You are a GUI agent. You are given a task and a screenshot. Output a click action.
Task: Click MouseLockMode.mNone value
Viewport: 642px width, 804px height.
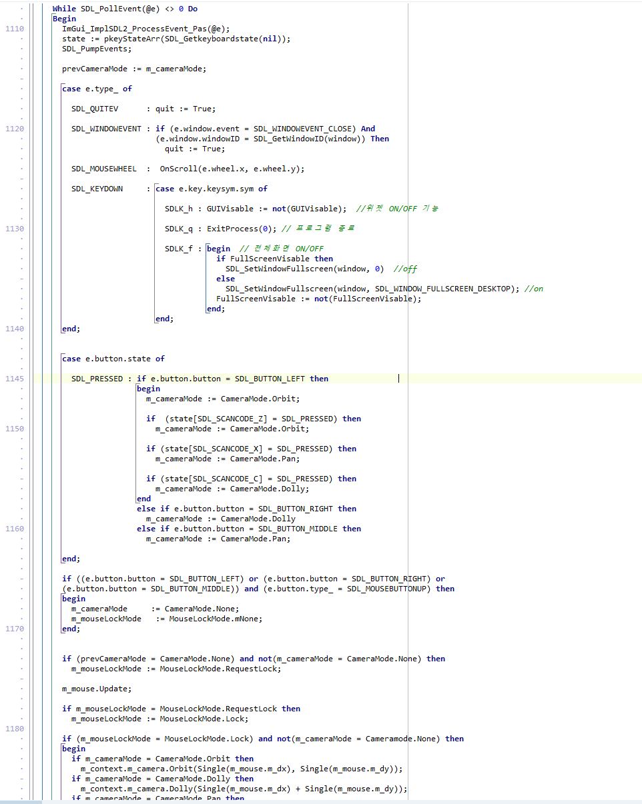pos(216,619)
